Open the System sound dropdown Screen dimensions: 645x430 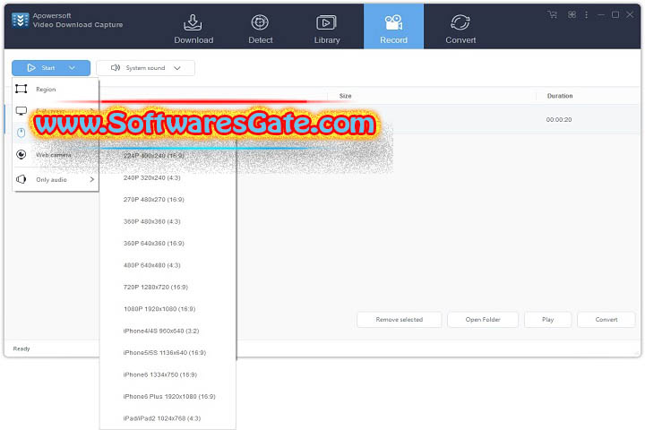[x=146, y=68]
